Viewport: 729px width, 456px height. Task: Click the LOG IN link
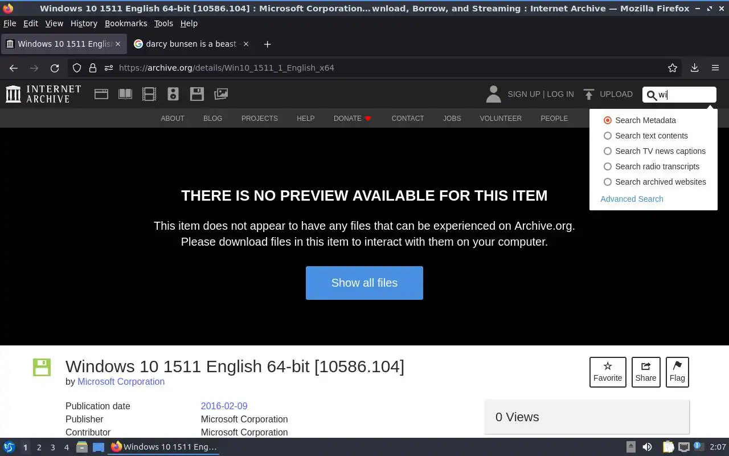click(560, 94)
